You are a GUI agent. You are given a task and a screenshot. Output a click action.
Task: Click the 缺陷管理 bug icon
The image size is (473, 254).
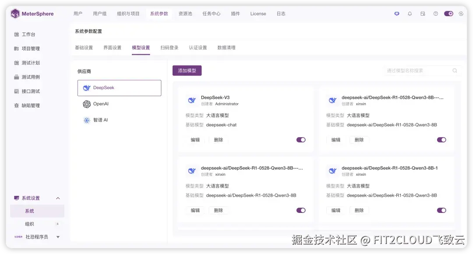[17, 105]
